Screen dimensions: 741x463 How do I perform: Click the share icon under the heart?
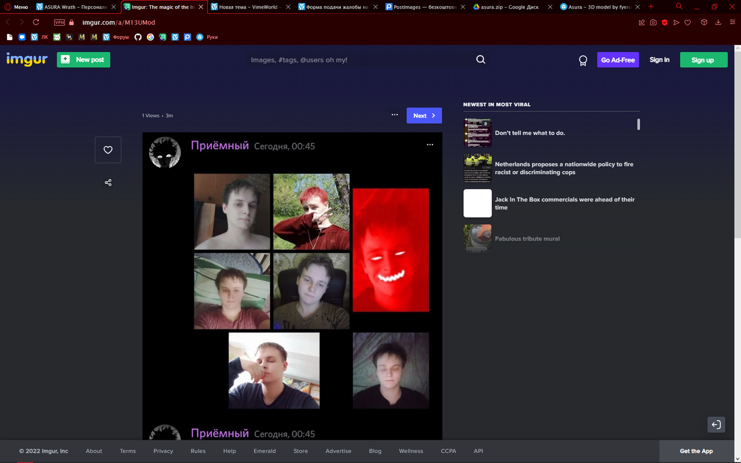(x=108, y=183)
